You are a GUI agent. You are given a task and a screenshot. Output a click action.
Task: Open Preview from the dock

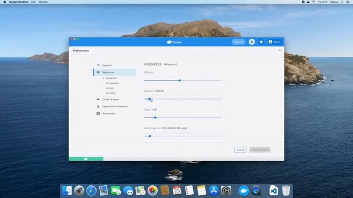[x=104, y=191]
